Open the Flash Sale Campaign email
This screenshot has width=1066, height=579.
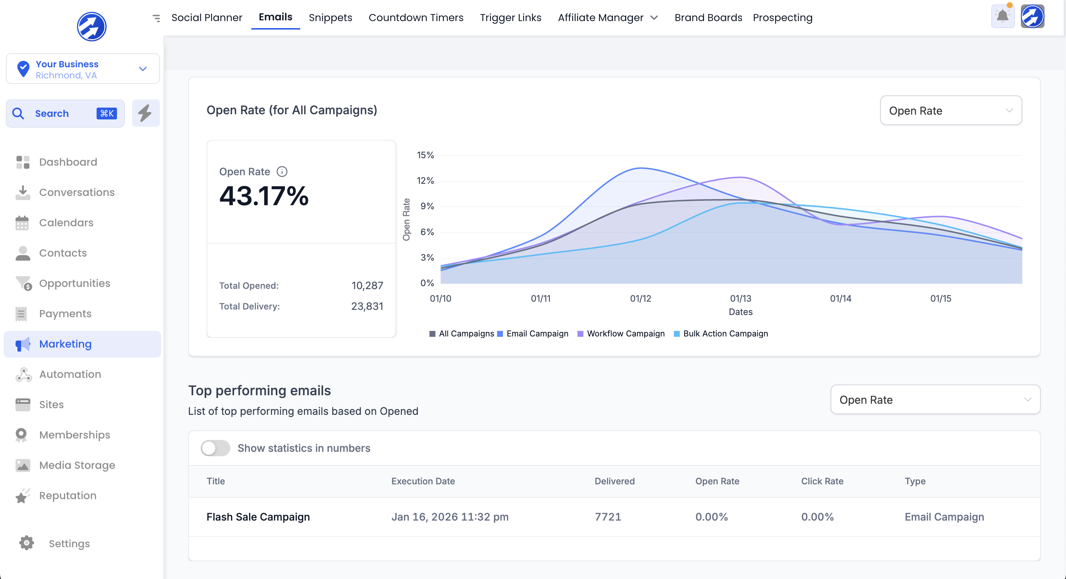(258, 517)
